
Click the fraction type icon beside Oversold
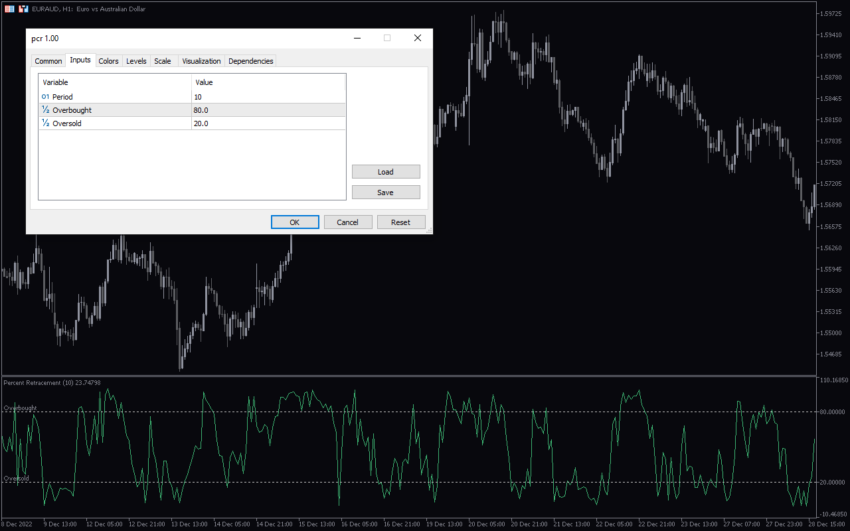(45, 123)
